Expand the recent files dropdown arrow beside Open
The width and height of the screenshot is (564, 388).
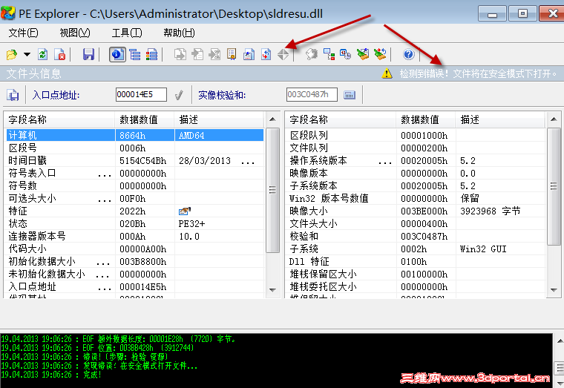point(27,55)
